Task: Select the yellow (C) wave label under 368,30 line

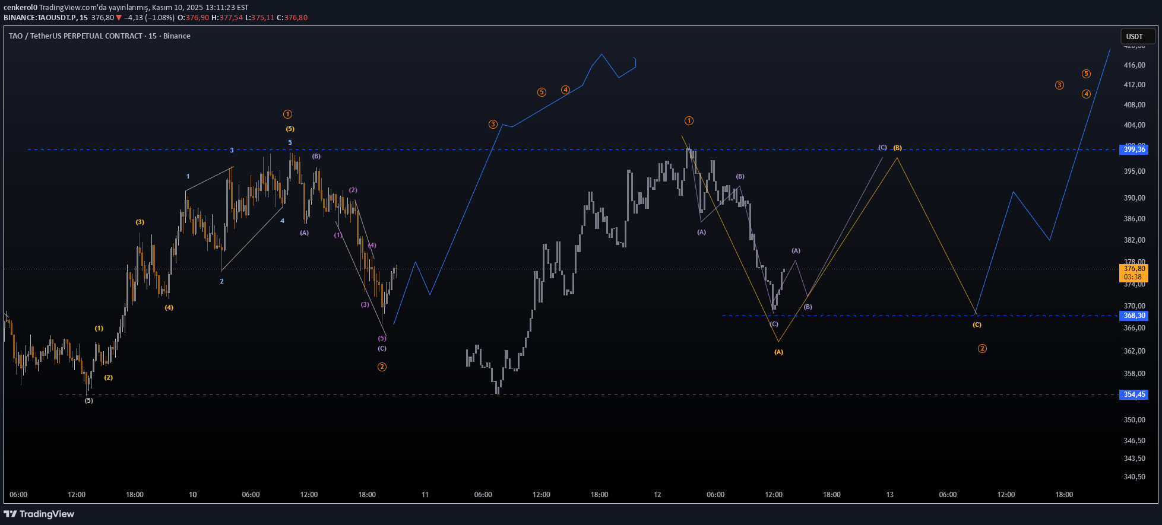Action: pyautogui.click(x=977, y=325)
